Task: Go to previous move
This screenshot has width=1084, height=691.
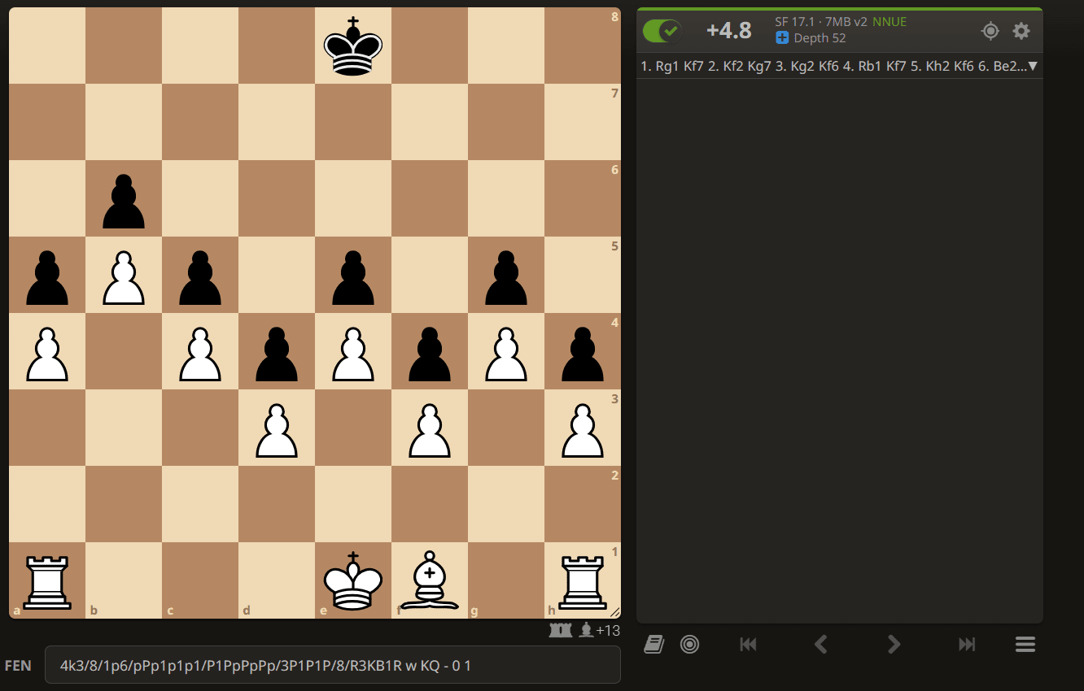Action: tap(821, 645)
